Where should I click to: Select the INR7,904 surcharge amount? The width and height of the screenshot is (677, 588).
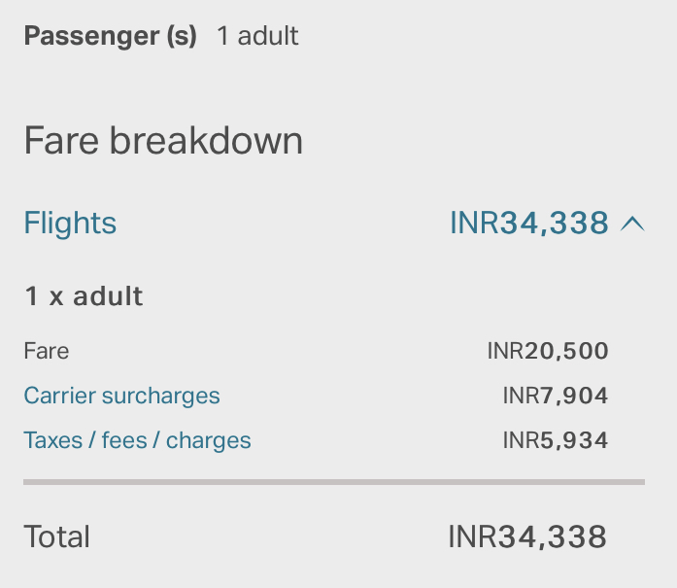click(x=556, y=396)
